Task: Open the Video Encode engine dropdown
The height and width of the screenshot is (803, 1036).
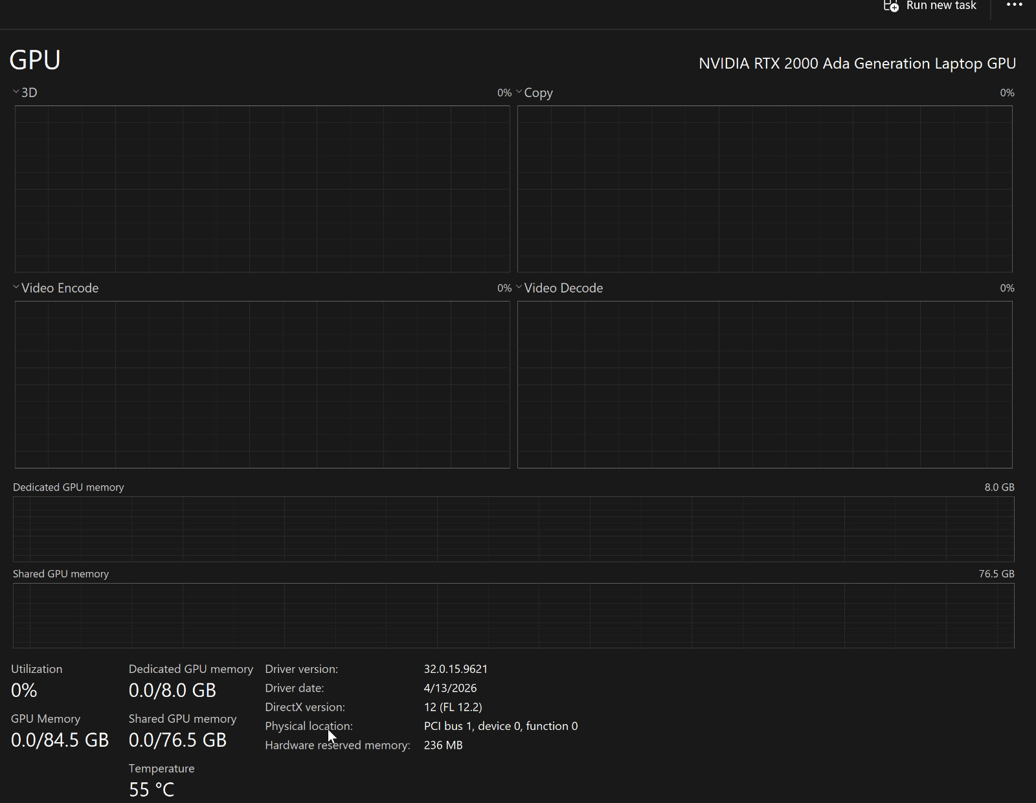Action: (16, 288)
